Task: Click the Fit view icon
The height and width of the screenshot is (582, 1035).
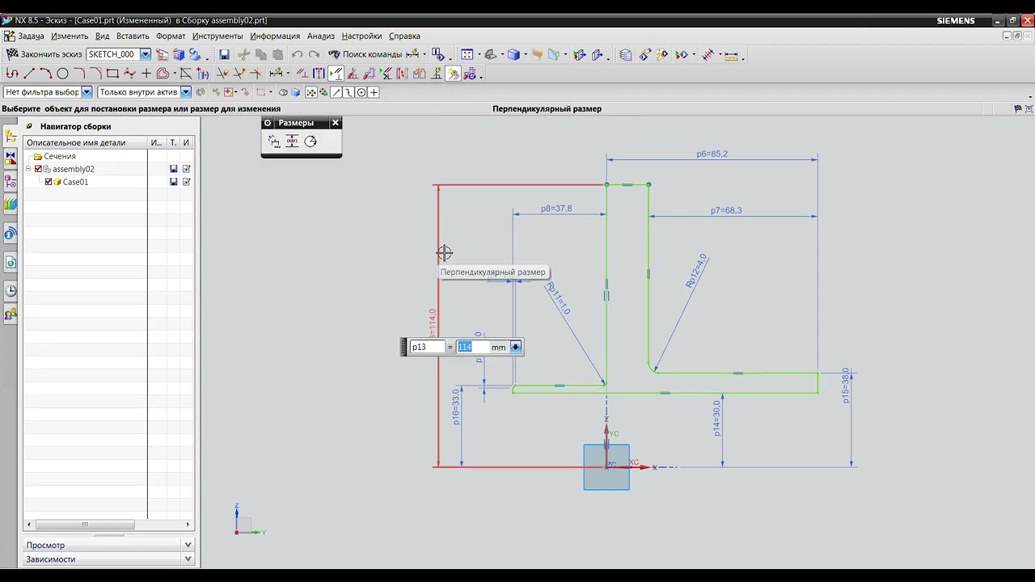Action: (467, 54)
